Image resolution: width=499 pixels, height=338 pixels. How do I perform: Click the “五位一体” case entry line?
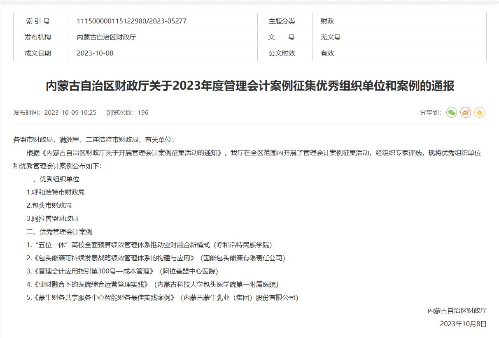(149, 245)
